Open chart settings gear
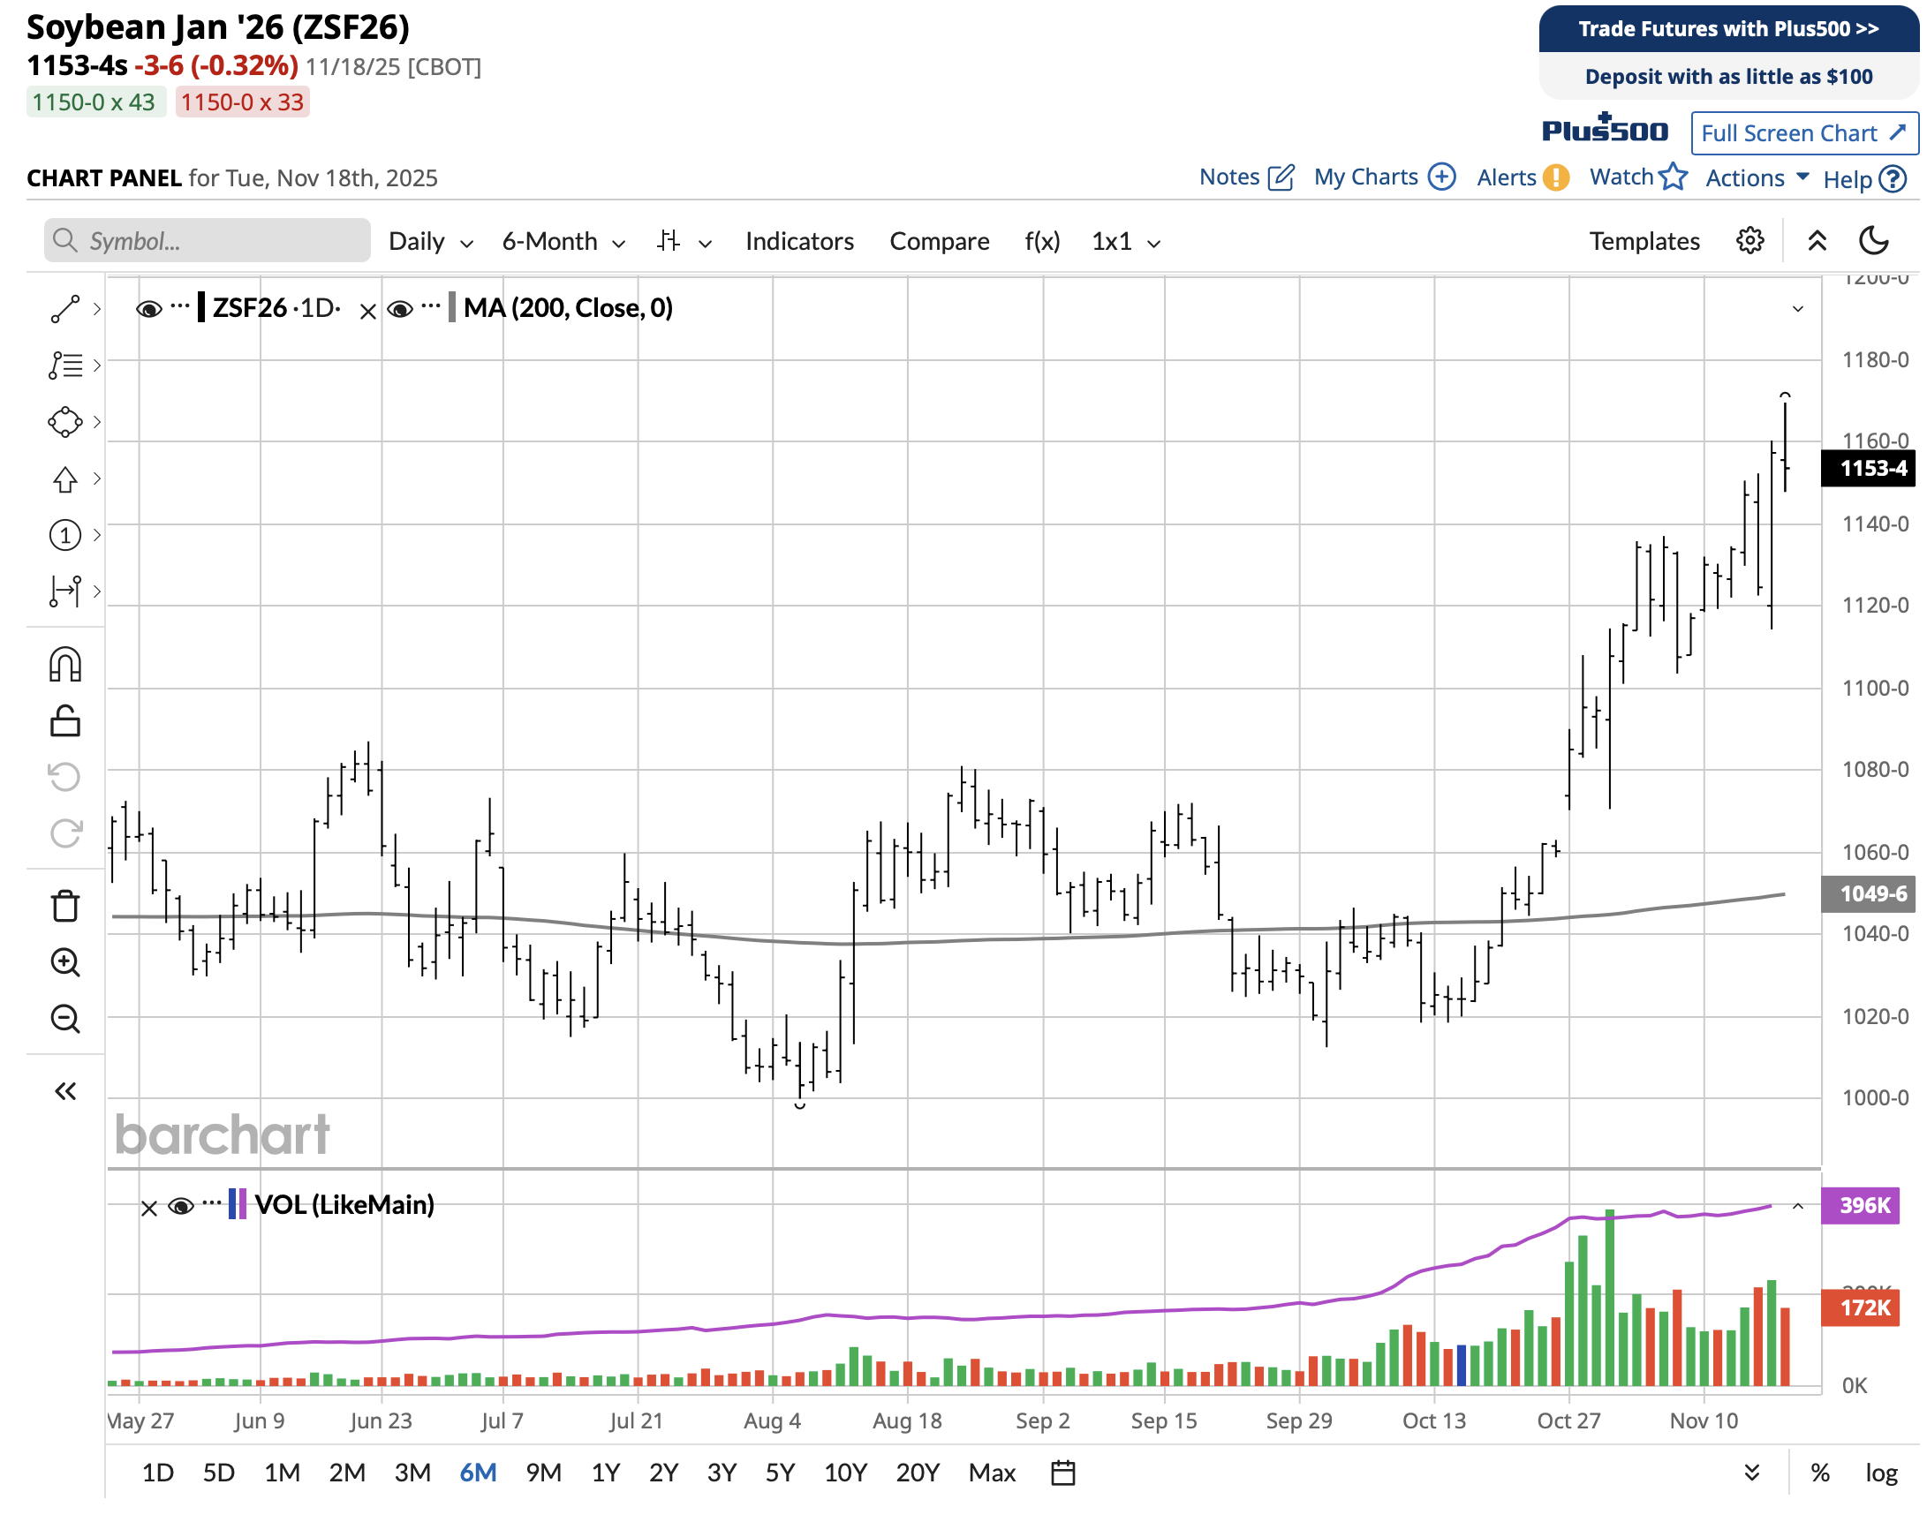 click(x=1749, y=241)
